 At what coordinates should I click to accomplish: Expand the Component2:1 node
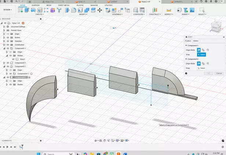4,63
